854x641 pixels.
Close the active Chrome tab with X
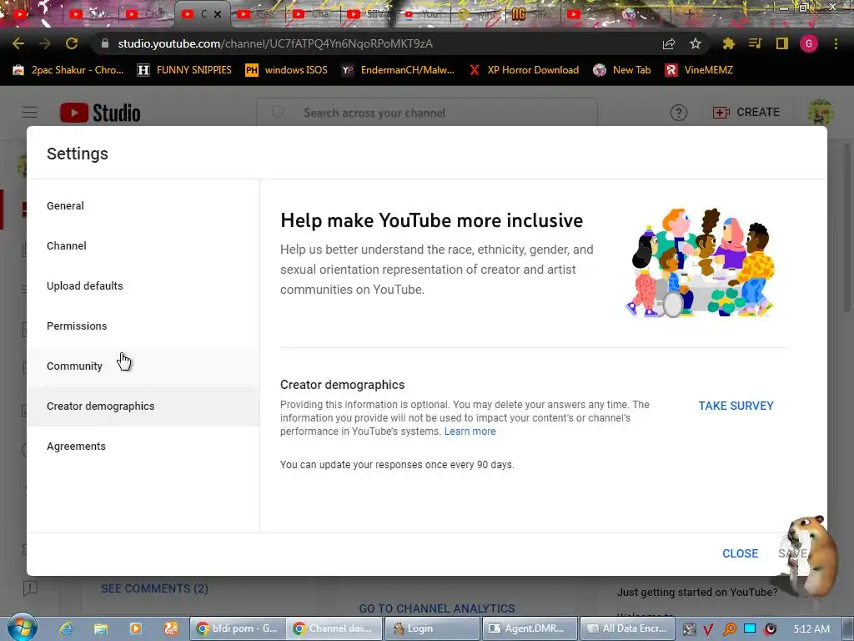[218, 14]
